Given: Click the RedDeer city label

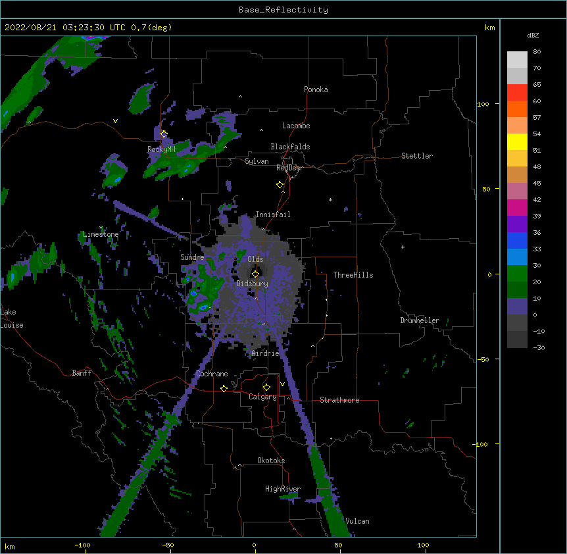Looking at the screenshot, I should pos(289,168).
